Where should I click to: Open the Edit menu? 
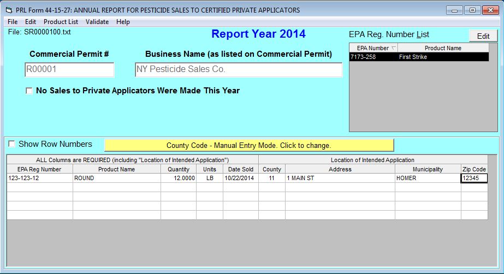(31, 22)
